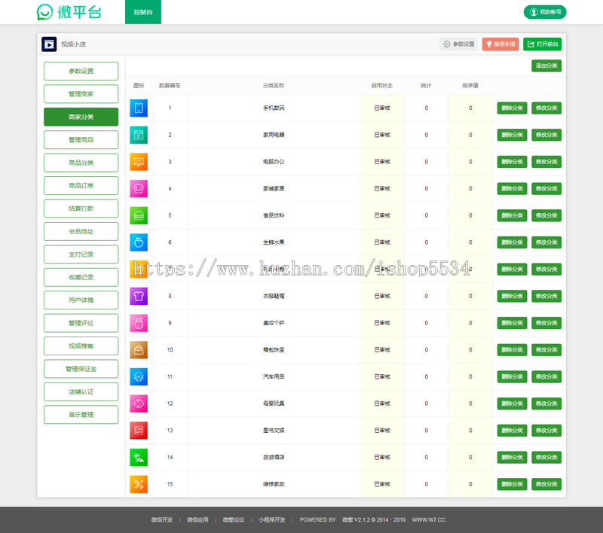Edit the 图书文娱 category via 修改分类
This screenshot has height=533, width=603.
coord(546,431)
